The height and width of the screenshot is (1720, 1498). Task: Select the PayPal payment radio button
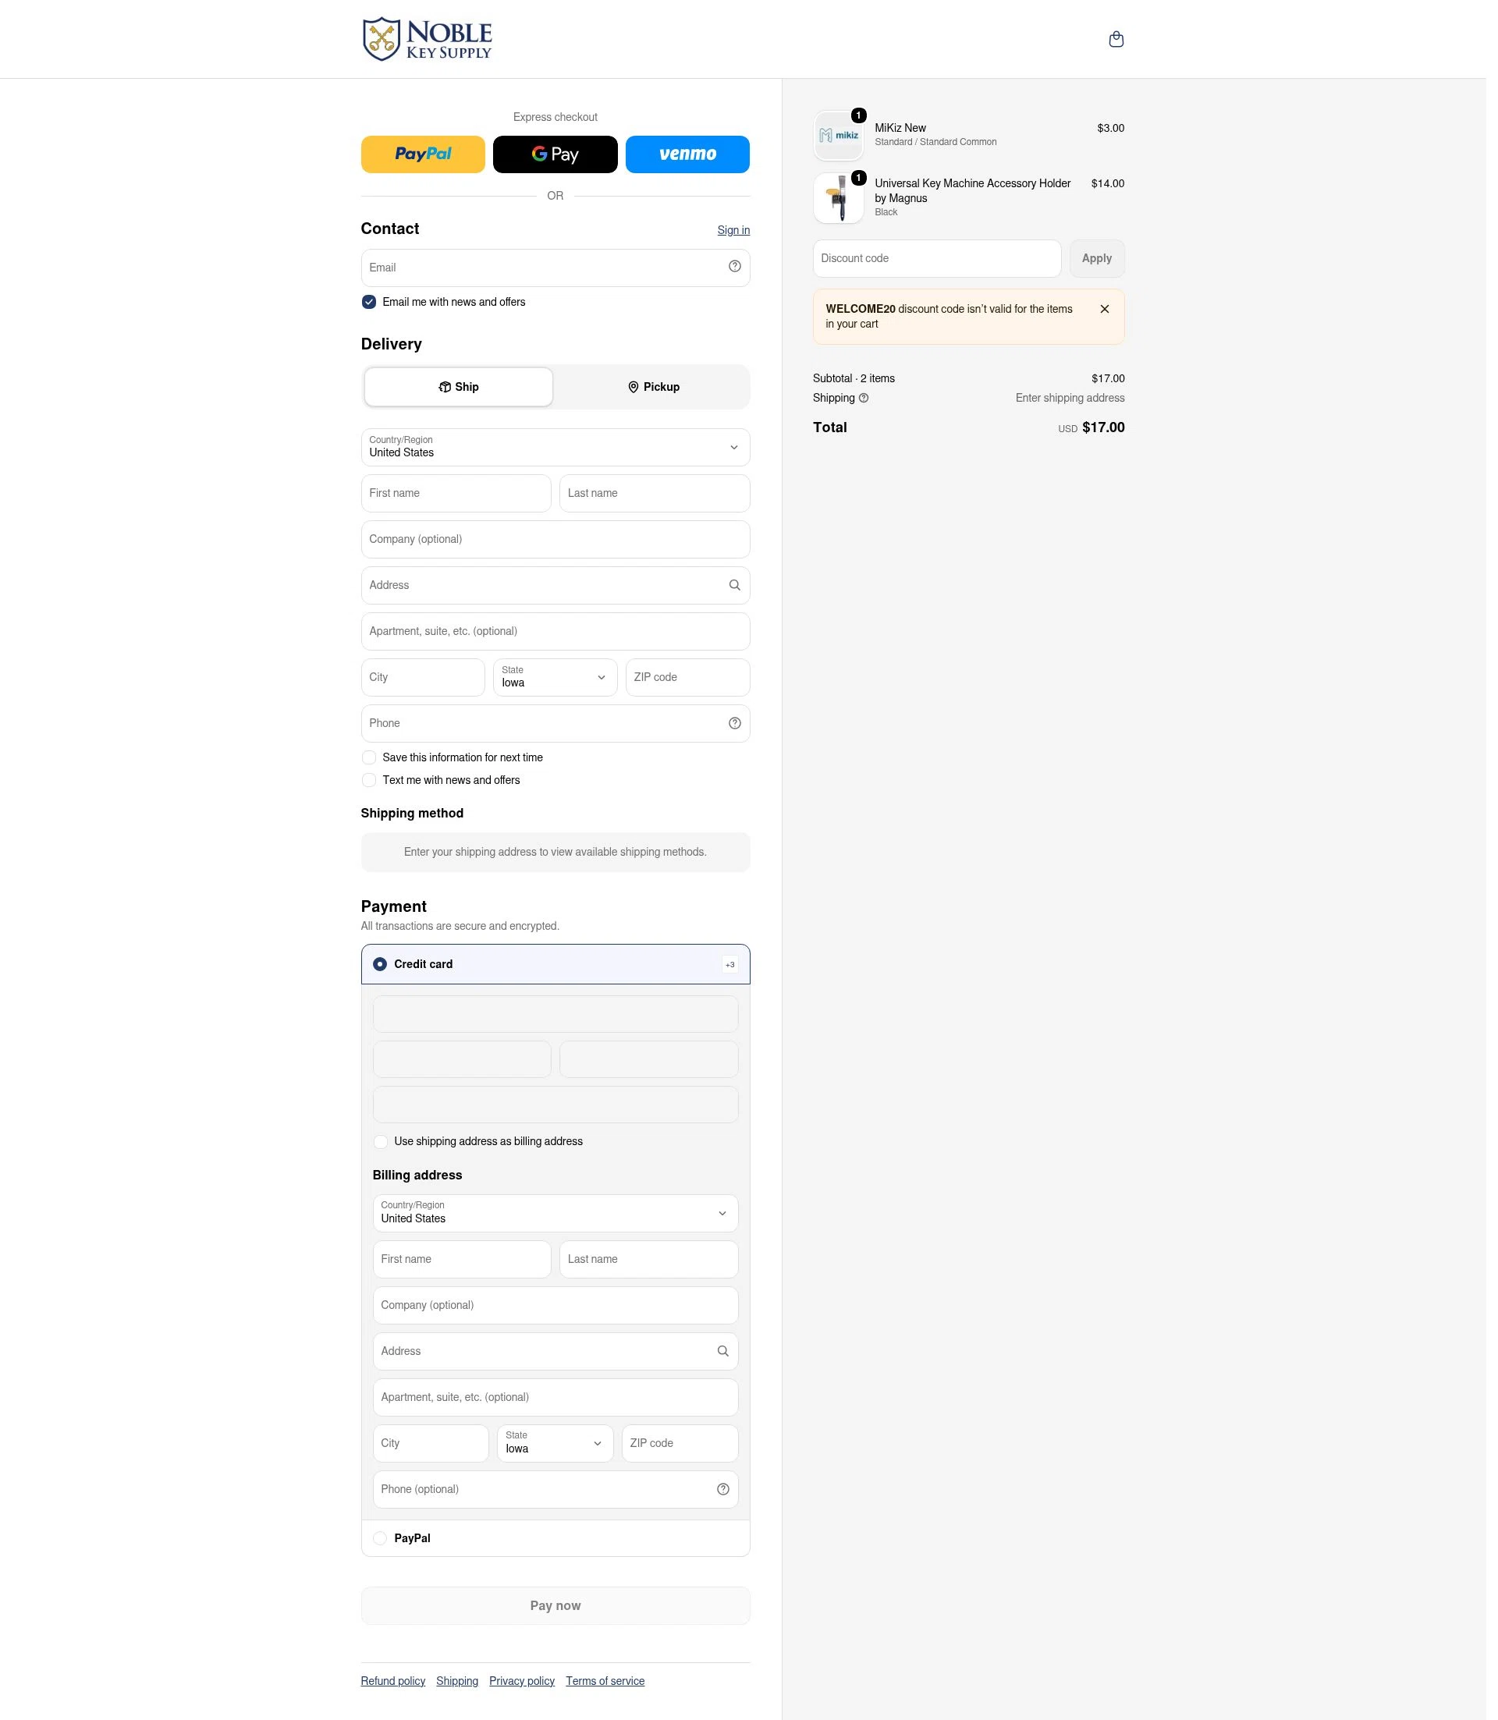[383, 1548]
